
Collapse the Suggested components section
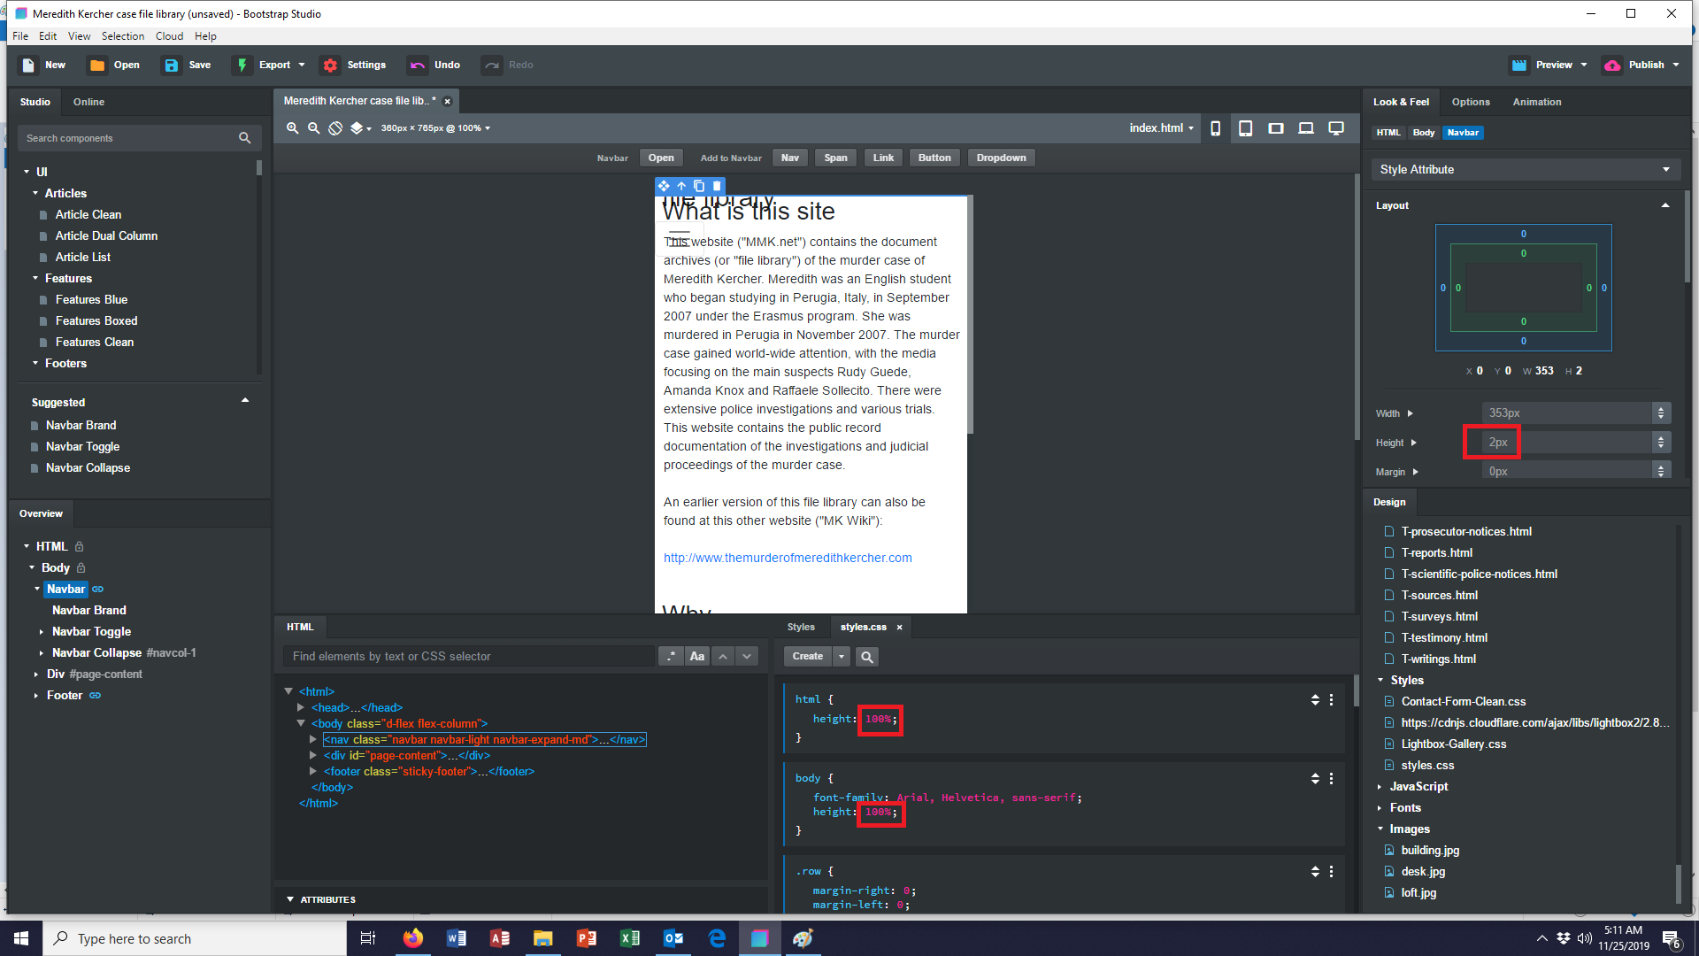[x=245, y=401]
